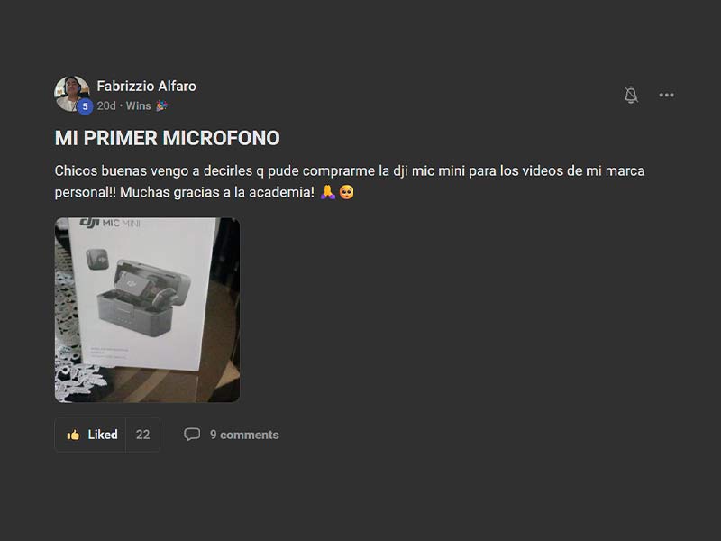Click the post body text about dji mic
The height and width of the screenshot is (541, 721).
click(x=350, y=181)
